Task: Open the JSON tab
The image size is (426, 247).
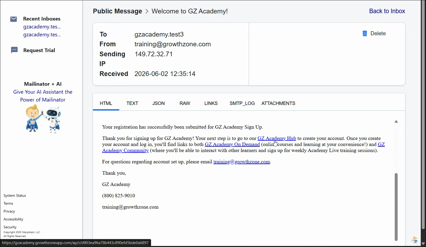Action: coord(158,103)
